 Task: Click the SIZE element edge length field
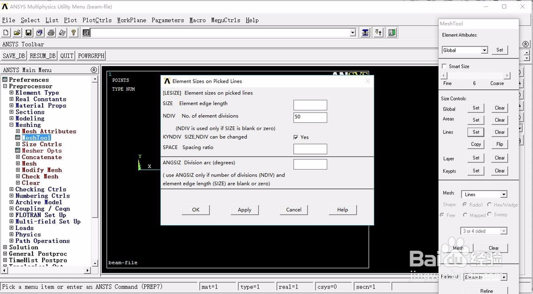[310, 105]
